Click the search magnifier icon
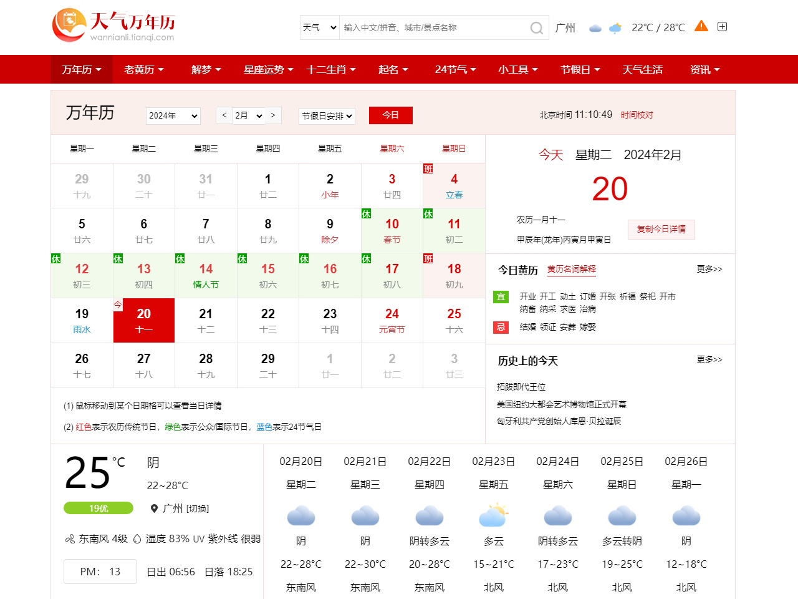 [x=536, y=28]
